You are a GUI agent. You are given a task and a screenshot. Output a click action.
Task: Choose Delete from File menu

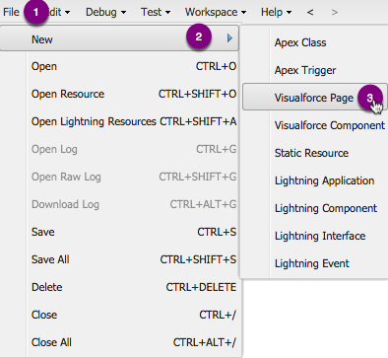(x=134, y=287)
